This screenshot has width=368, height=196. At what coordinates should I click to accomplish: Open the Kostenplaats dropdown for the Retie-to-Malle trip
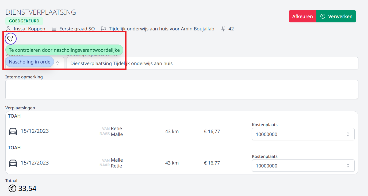click(x=303, y=134)
